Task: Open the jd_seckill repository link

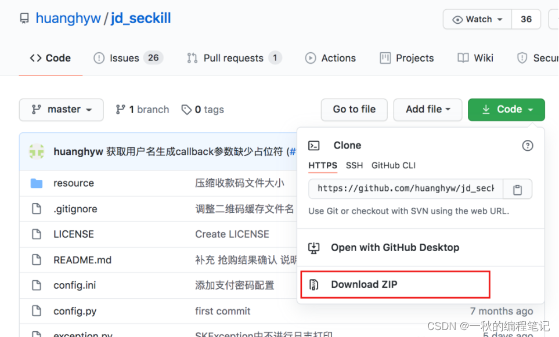Action: coord(141,18)
